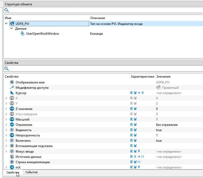Screen dimensions: 203x178
Task: Expand the Фокус ввода property
Action: (x=6, y=151)
